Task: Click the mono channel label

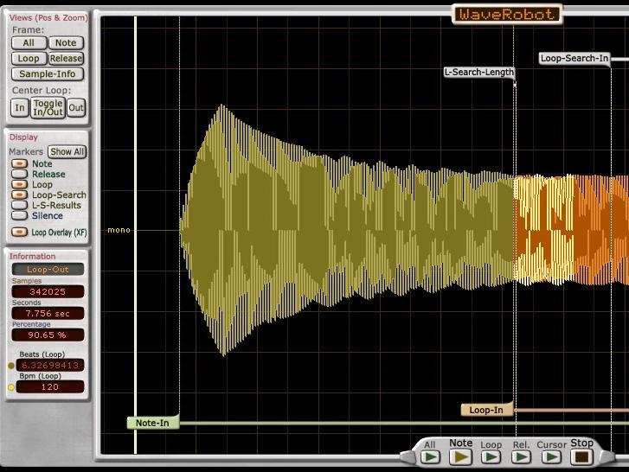Action: pyautogui.click(x=119, y=230)
